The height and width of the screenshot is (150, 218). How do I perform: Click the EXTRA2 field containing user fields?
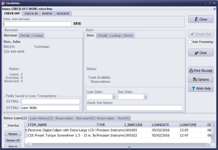click(x=51, y=108)
